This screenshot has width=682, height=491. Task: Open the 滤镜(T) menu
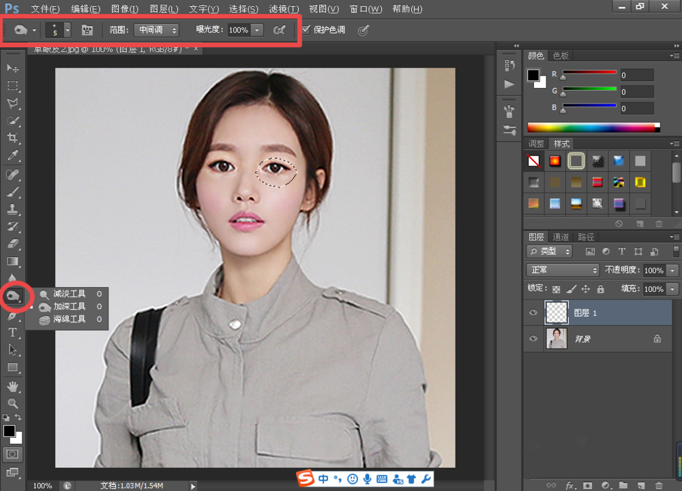tap(284, 9)
